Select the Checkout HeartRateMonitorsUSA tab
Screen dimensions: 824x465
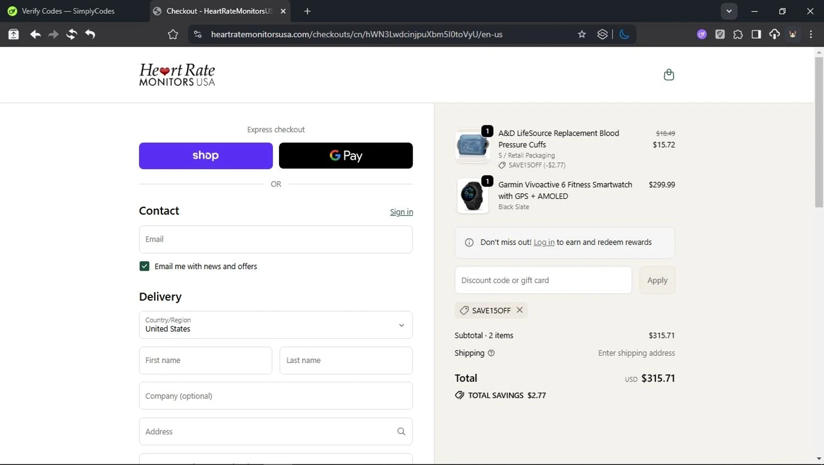click(x=220, y=11)
